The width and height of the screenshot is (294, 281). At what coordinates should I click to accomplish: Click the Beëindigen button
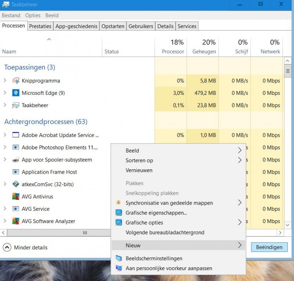click(x=269, y=247)
